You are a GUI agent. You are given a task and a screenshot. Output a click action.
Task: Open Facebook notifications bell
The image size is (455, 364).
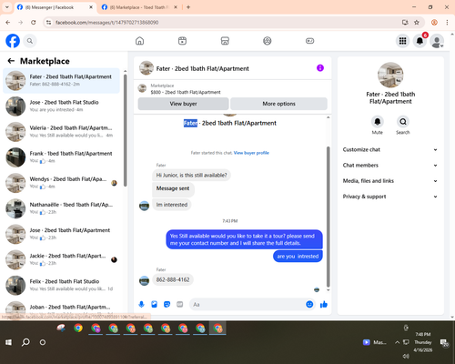[420, 41]
